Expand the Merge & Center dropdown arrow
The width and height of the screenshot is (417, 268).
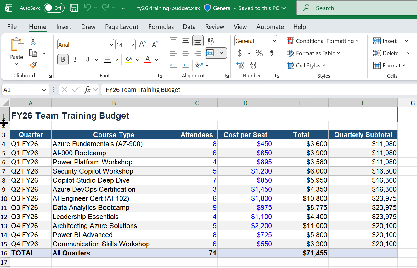point(221,53)
